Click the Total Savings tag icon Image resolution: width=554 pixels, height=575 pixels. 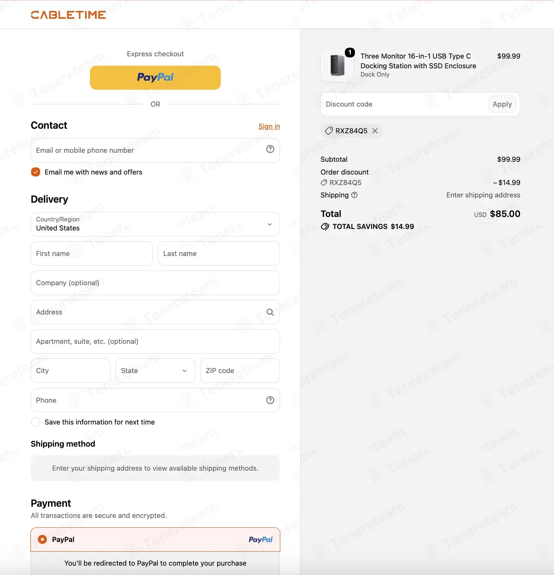(x=325, y=226)
